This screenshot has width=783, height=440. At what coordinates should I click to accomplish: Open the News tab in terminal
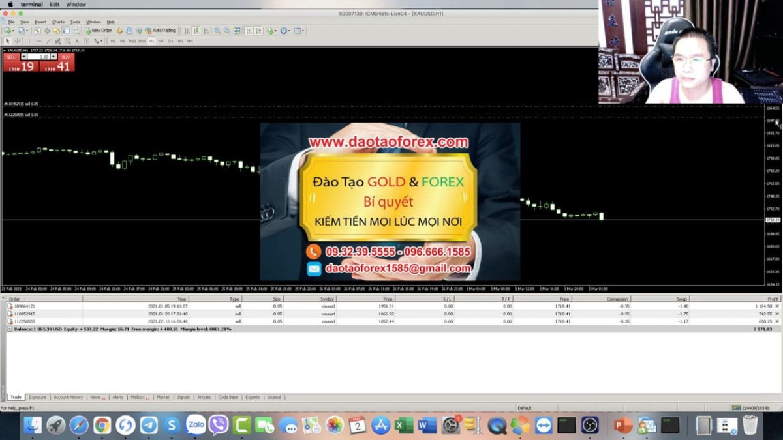tap(97, 397)
